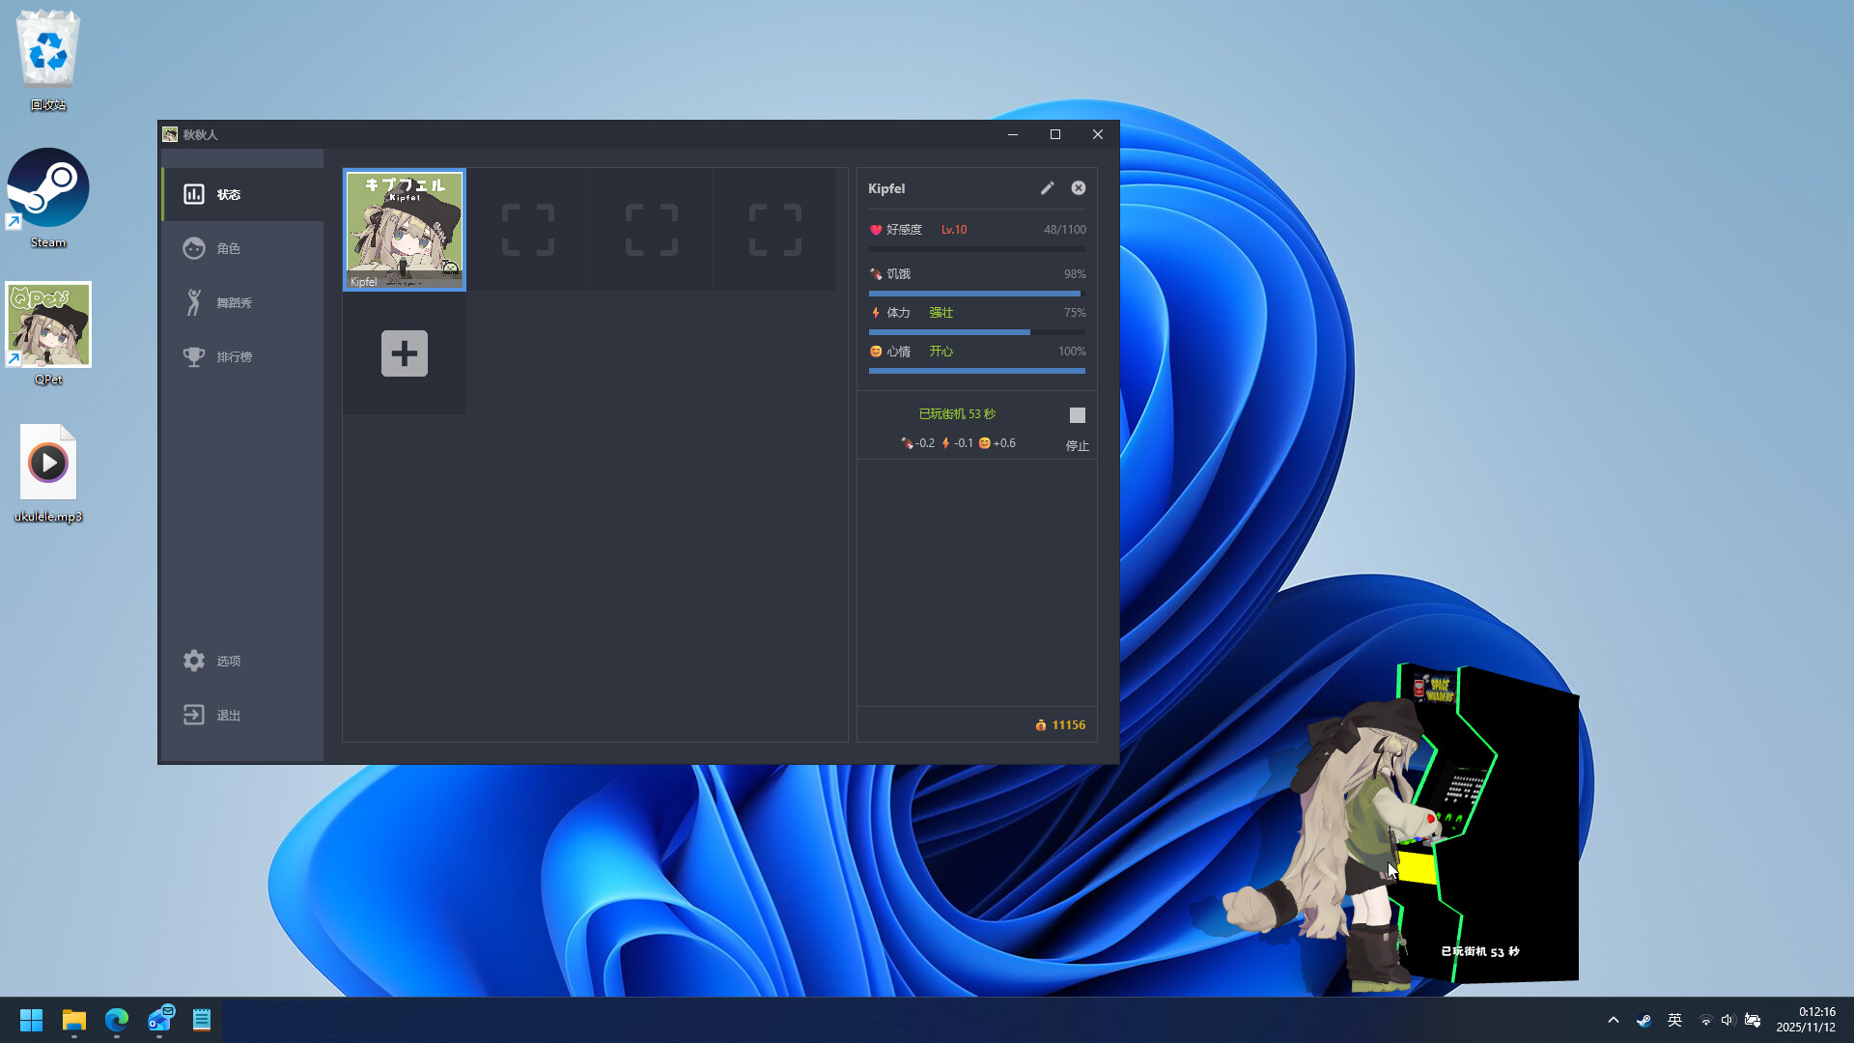Open the Windows Start menu
Screen dimensions: 1854x1043
(30, 1019)
